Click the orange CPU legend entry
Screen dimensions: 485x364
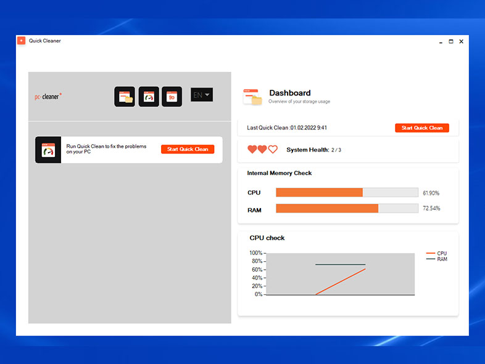436,253
